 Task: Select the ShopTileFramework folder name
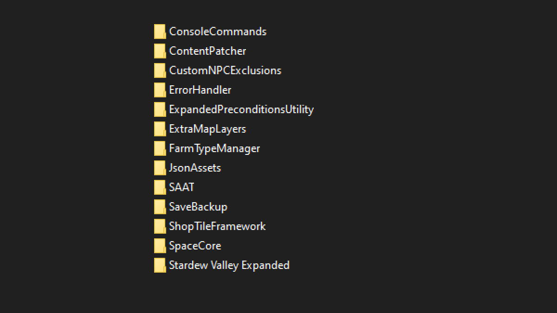click(217, 226)
